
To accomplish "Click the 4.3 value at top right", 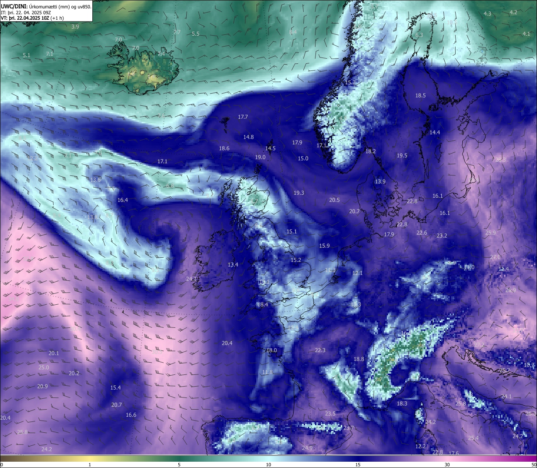I will coord(487,14).
